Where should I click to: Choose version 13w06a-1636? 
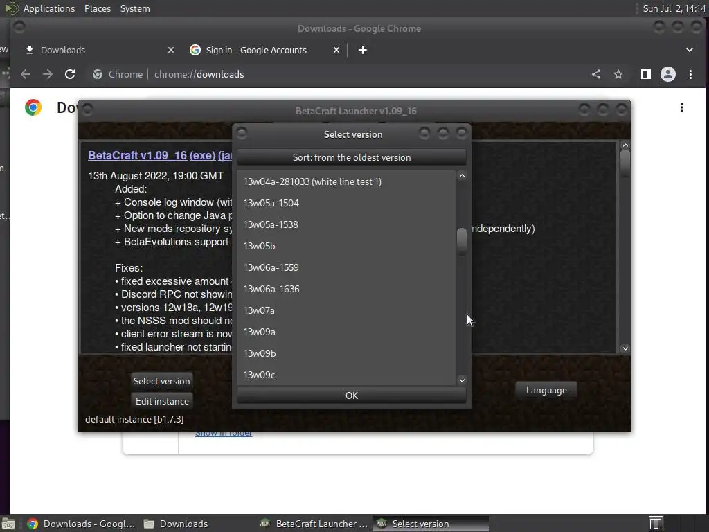pyautogui.click(x=346, y=289)
